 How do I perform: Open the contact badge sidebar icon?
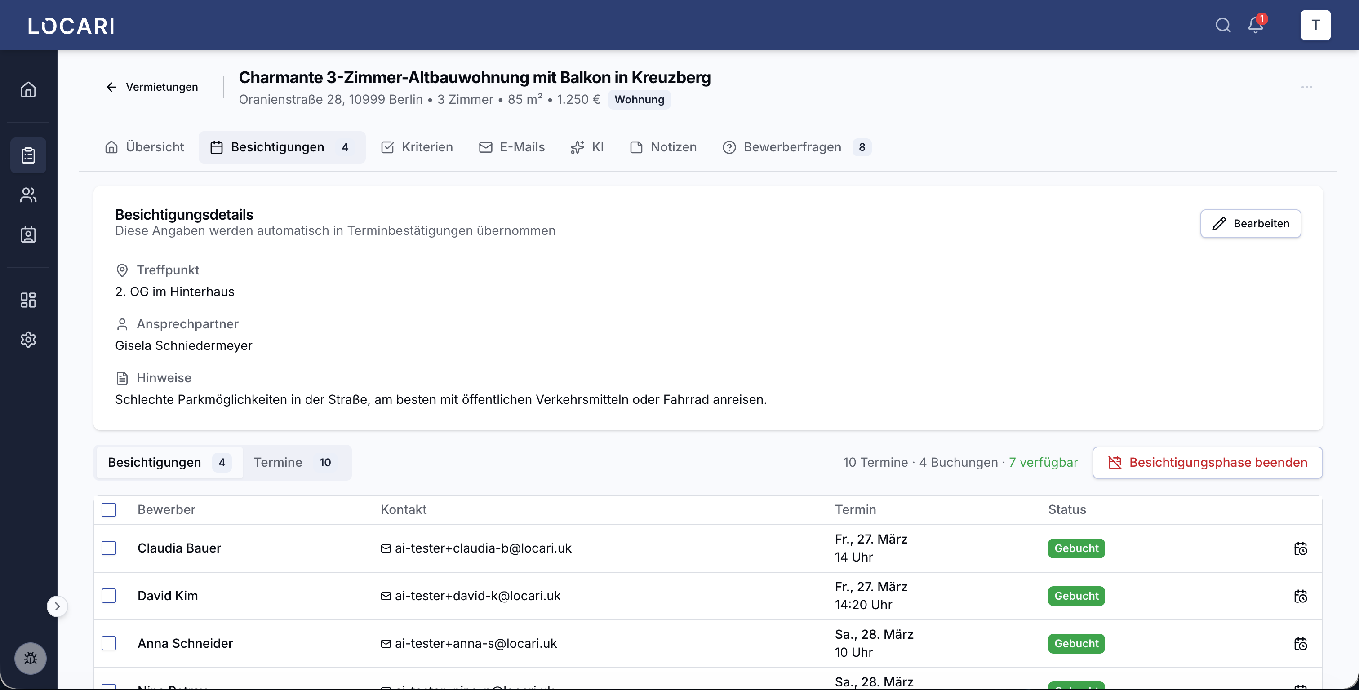[28, 235]
